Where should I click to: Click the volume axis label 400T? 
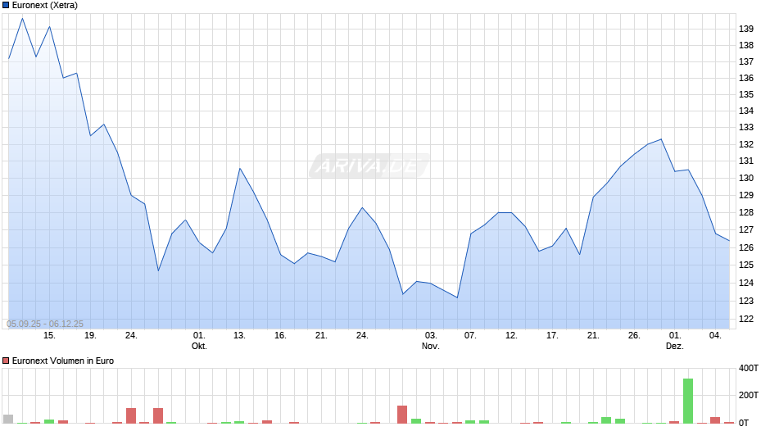[x=749, y=368]
